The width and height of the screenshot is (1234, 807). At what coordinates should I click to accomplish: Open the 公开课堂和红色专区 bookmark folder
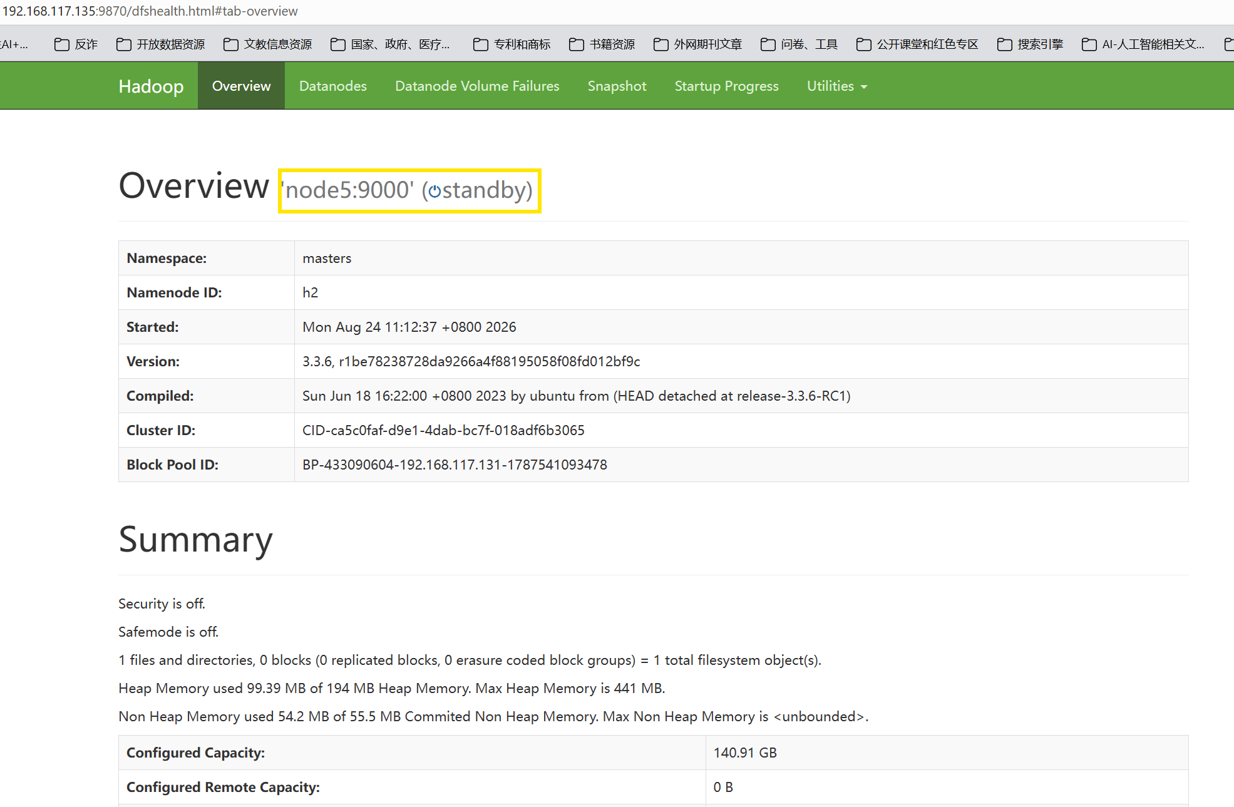pyautogui.click(x=918, y=44)
